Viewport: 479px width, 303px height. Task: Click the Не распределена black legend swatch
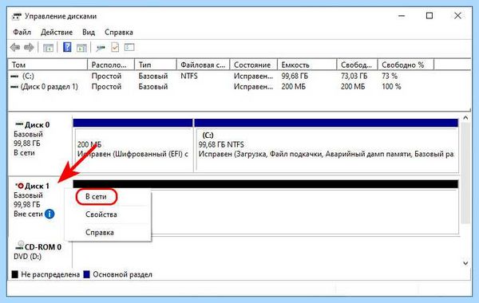(14, 274)
